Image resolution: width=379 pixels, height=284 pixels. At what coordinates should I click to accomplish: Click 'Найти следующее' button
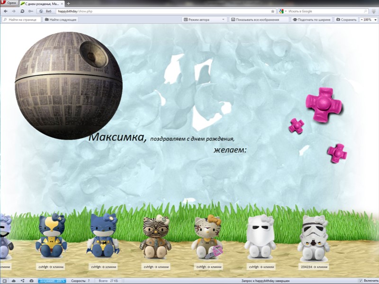[61, 19]
